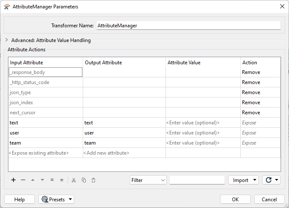Click the Enter value cell for user
This screenshot has width=289, height=208.
tap(203, 133)
